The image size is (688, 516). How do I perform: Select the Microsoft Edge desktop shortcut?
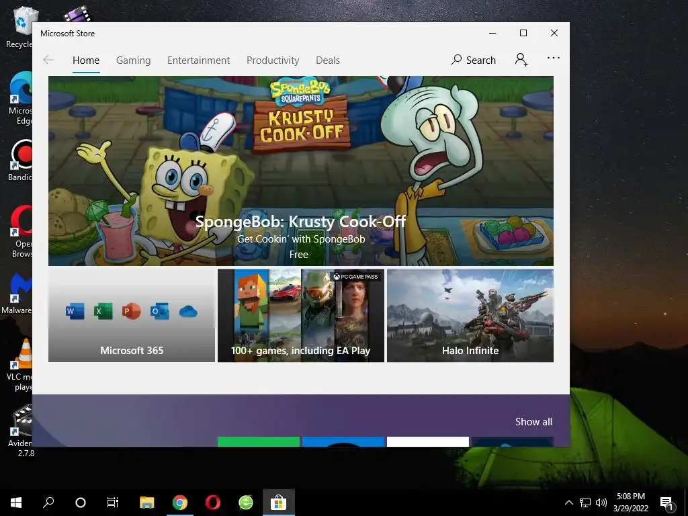pyautogui.click(x=19, y=98)
